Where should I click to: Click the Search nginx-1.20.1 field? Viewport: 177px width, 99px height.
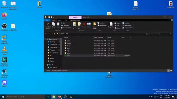(x=160, y=34)
